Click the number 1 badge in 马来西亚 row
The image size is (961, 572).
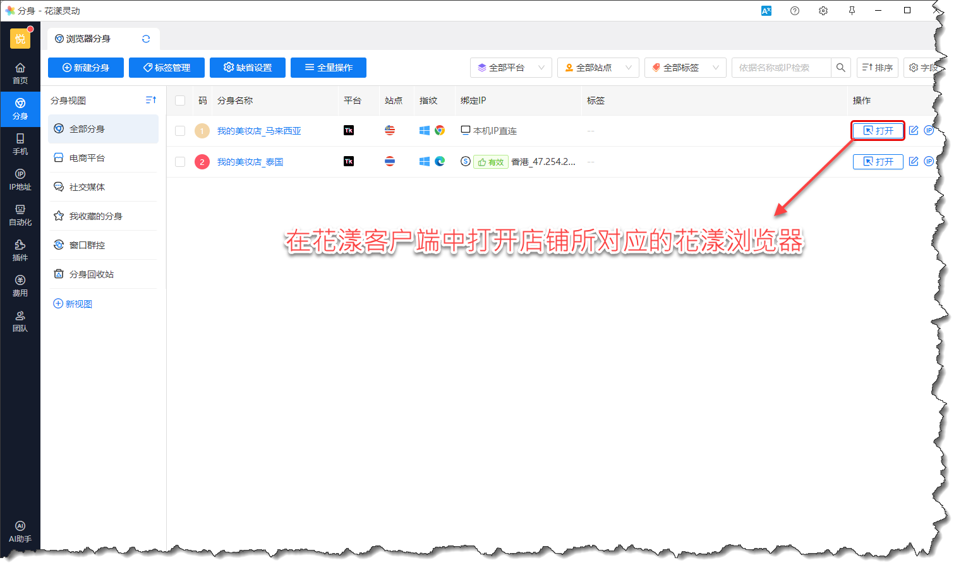point(202,131)
